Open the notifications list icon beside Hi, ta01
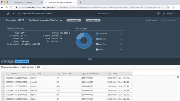 164,13
